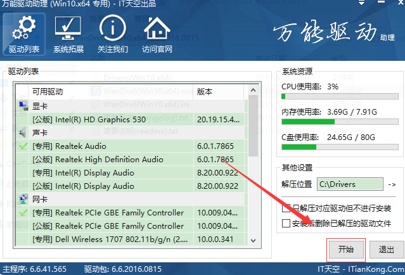Click version 10.0.0.341 cell
The height and width of the screenshot is (275, 405).
pyautogui.click(x=218, y=239)
